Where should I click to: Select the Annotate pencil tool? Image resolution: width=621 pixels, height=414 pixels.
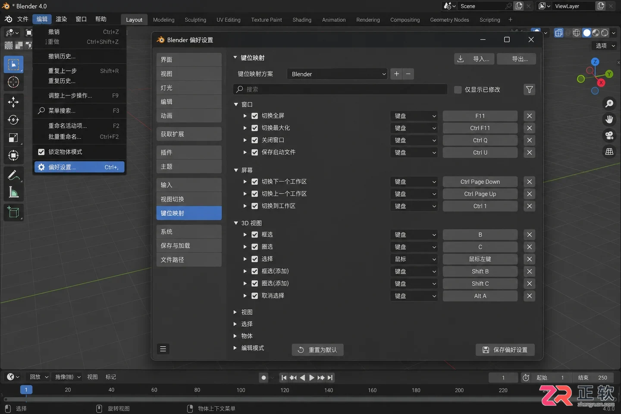pos(13,175)
